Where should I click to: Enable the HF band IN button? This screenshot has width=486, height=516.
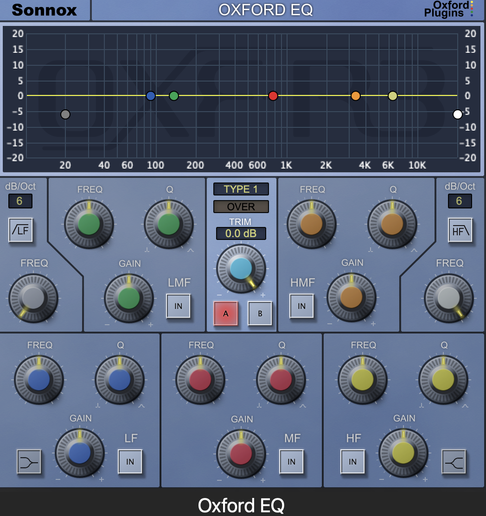coord(352,462)
